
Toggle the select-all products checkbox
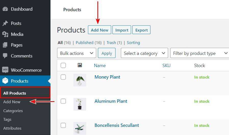pyautogui.click(x=63, y=65)
